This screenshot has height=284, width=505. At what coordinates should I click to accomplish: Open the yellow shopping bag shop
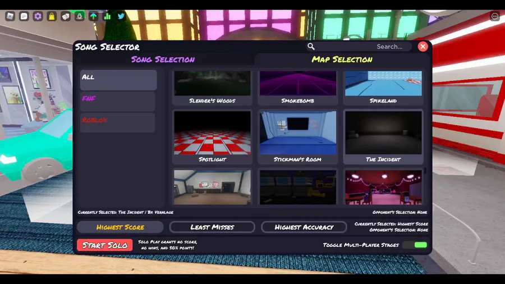point(52,16)
